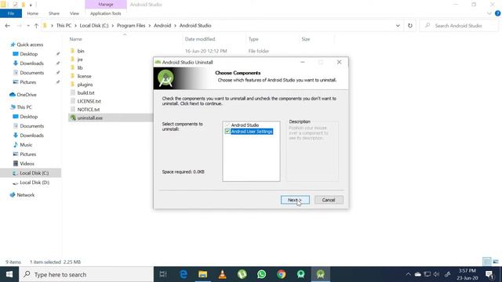Open Desktop under Quick access

click(x=28, y=54)
